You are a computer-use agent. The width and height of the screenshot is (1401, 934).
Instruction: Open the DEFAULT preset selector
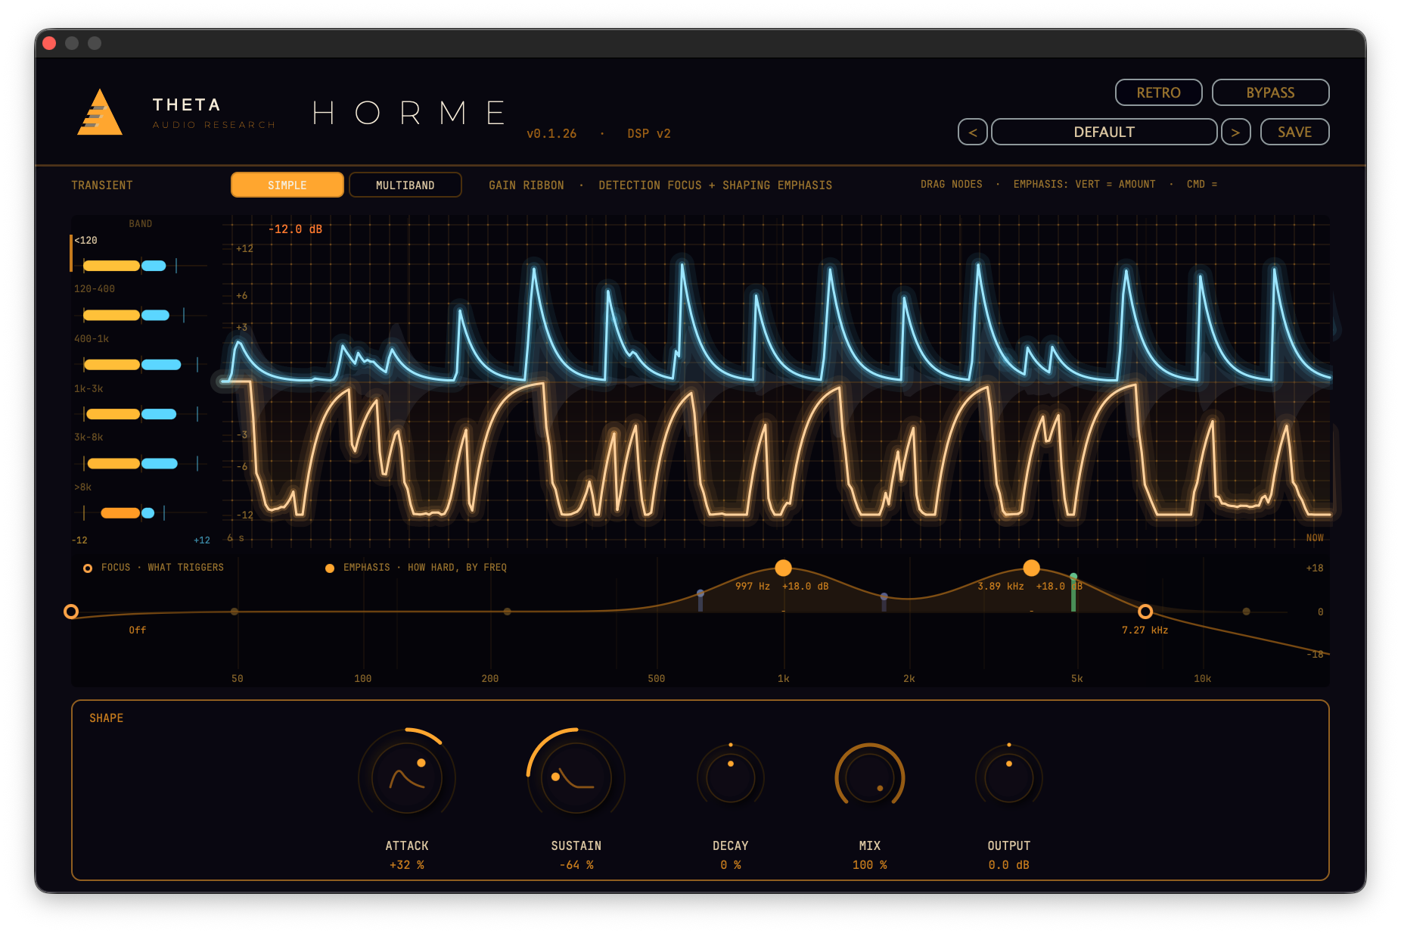click(1104, 132)
